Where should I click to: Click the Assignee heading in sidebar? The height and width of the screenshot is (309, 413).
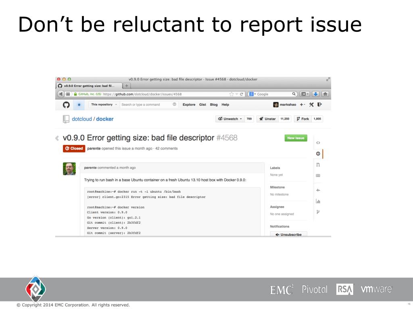277,207
